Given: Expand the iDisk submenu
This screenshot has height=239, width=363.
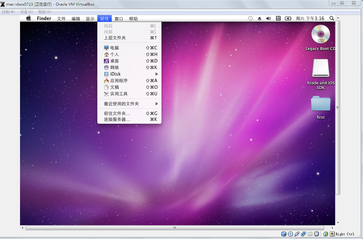Looking at the screenshot, I should [x=130, y=74].
